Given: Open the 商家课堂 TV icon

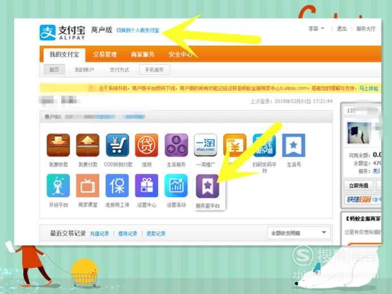Looking at the screenshot, I should coord(88,185).
